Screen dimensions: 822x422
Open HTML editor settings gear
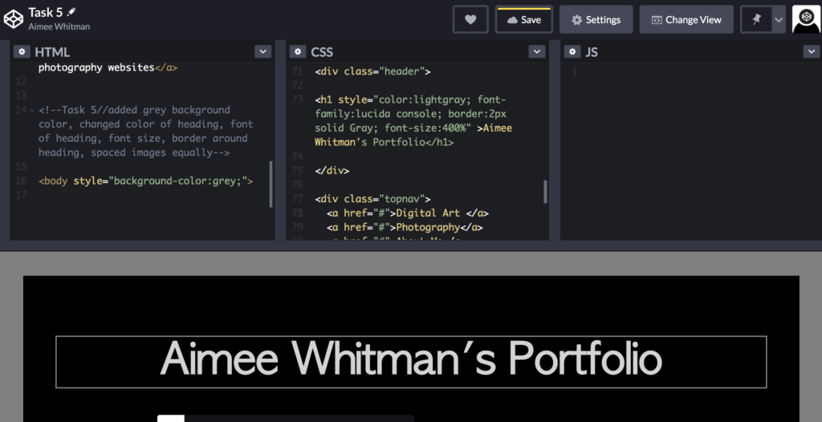(x=21, y=51)
